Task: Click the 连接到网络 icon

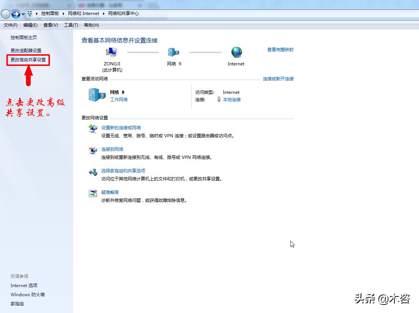Action: pyautogui.click(x=93, y=150)
